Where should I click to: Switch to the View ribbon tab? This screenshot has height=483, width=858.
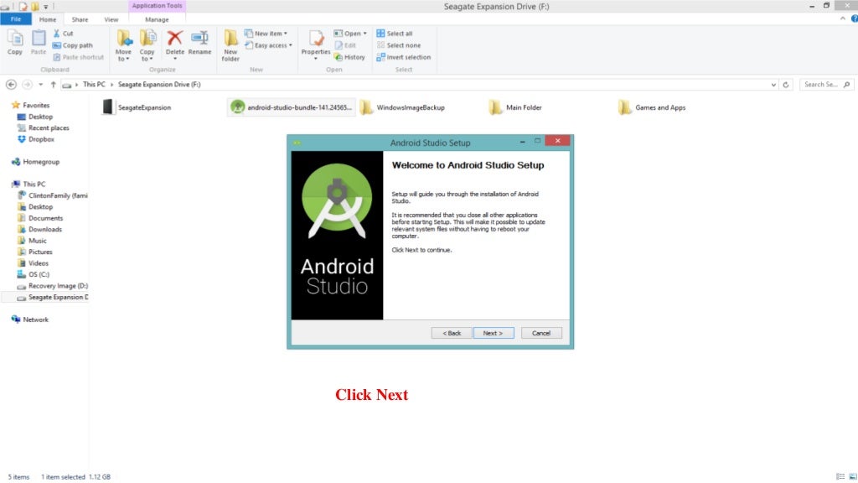coord(111,19)
